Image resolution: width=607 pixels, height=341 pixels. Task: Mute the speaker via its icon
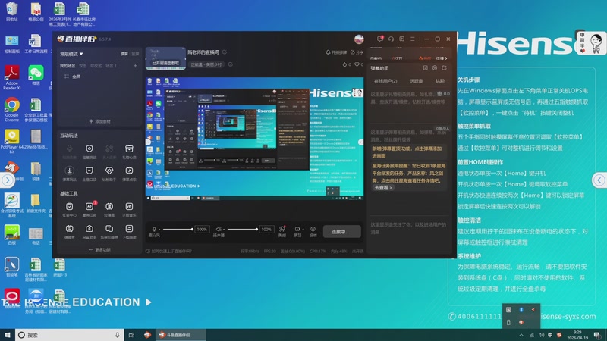pos(219,229)
